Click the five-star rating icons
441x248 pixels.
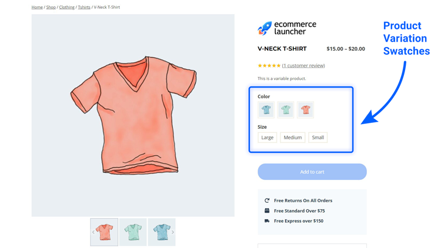[269, 65]
